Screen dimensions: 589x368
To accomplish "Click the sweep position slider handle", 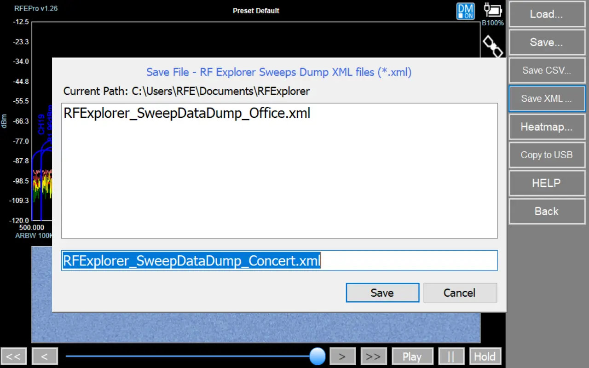I will [x=317, y=356].
